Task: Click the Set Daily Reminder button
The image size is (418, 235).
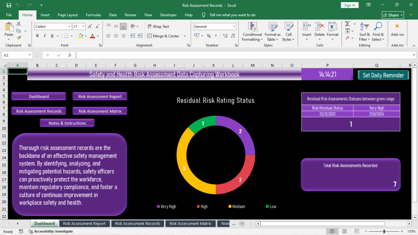Action: (x=383, y=75)
